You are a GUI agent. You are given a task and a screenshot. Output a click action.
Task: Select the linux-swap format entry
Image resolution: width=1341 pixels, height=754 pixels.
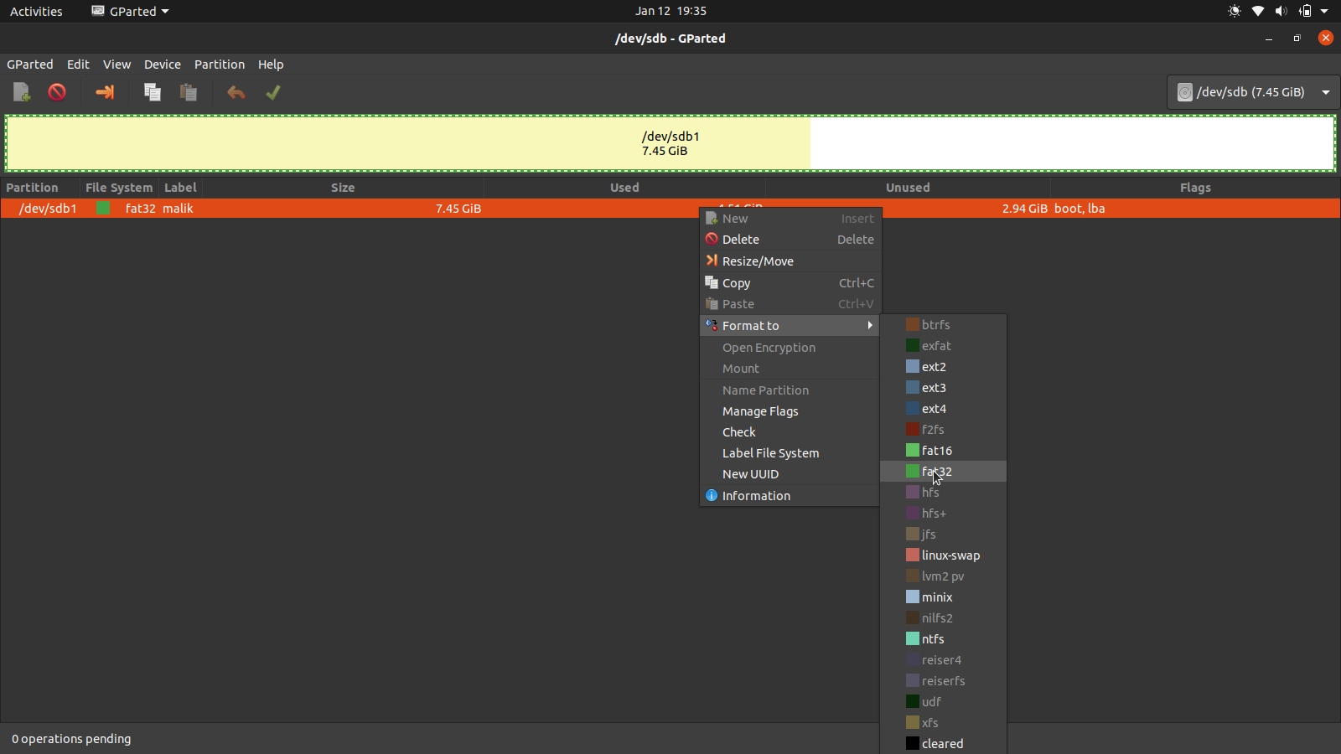point(950,555)
